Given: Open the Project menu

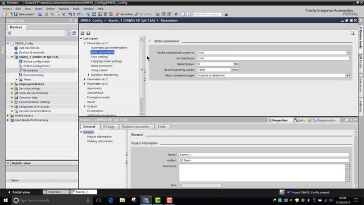Looking at the screenshot, I should pos(7,9).
